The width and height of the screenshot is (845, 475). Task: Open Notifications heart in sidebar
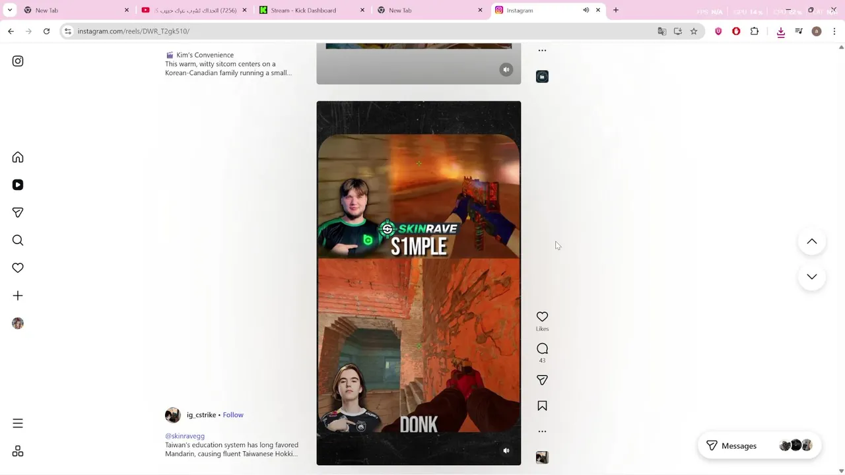click(18, 269)
